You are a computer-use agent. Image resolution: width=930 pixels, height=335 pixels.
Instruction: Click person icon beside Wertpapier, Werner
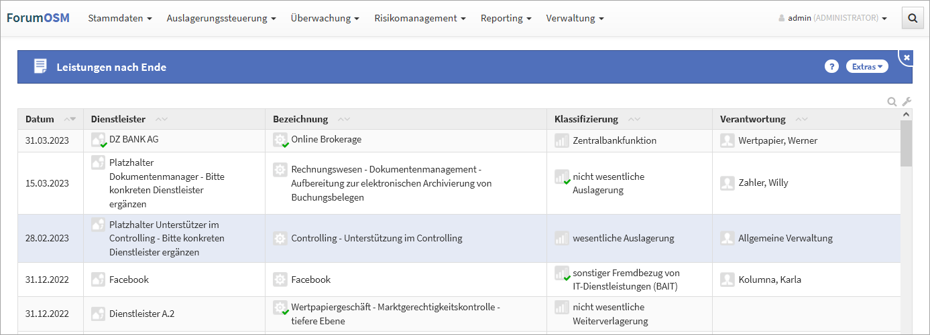(728, 140)
